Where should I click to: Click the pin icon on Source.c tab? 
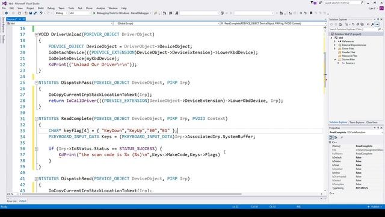(x=20, y=19)
